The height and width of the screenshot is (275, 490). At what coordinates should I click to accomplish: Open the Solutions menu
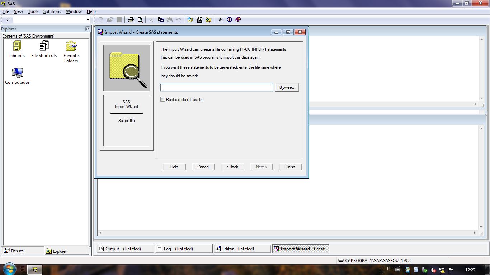coord(52,11)
